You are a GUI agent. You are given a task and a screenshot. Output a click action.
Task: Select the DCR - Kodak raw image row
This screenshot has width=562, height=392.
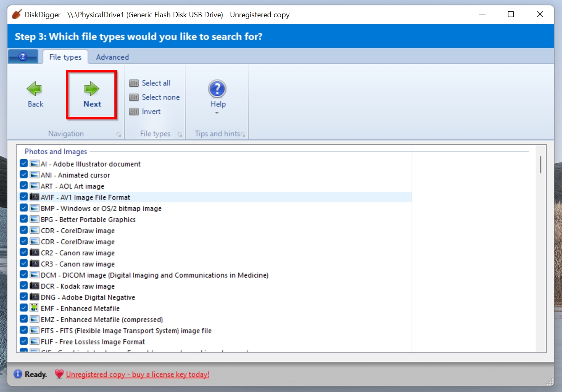pyautogui.click(x=216, y=286)
